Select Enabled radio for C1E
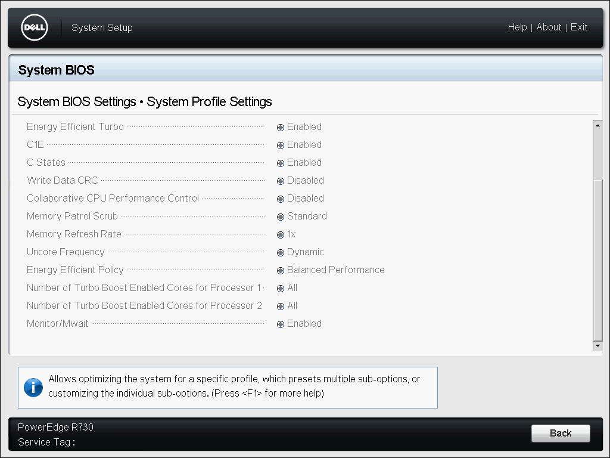Image resolution: width=610 pixels, height=458 pixels. 281,146
